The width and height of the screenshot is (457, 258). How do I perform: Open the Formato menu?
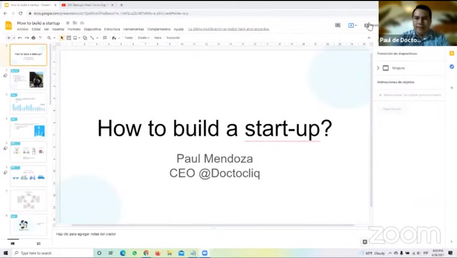click(74, 30)
